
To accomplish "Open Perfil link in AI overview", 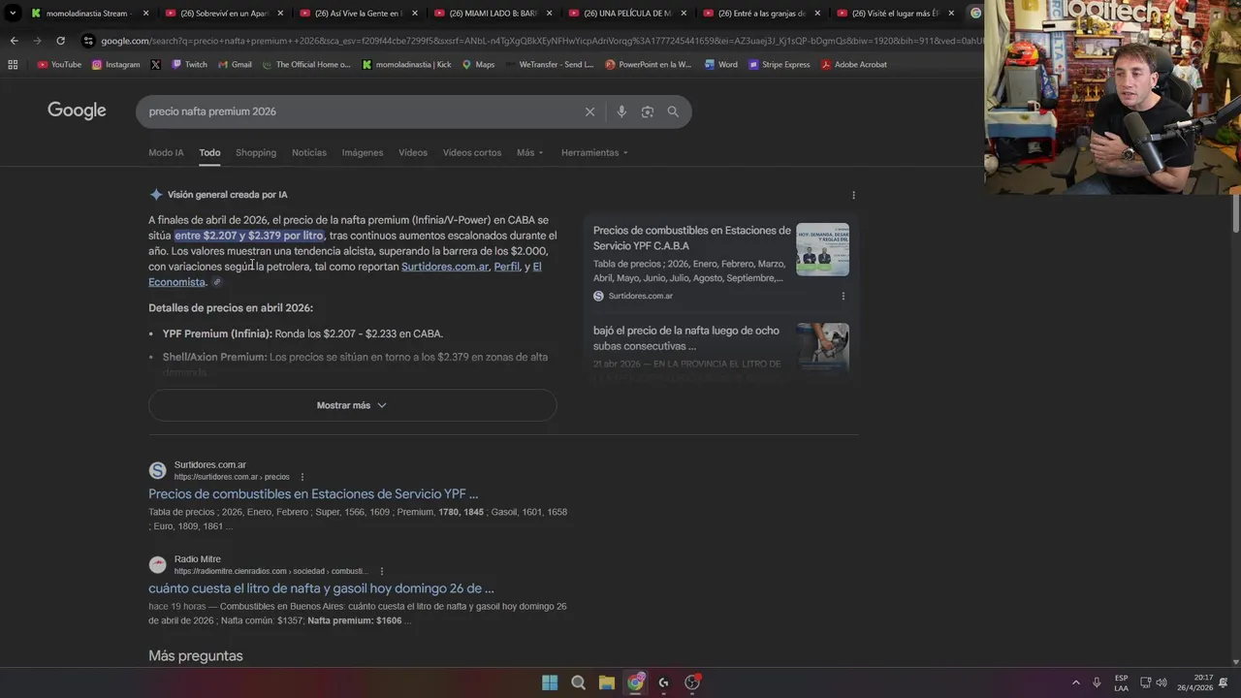I will tap(507, 267).
